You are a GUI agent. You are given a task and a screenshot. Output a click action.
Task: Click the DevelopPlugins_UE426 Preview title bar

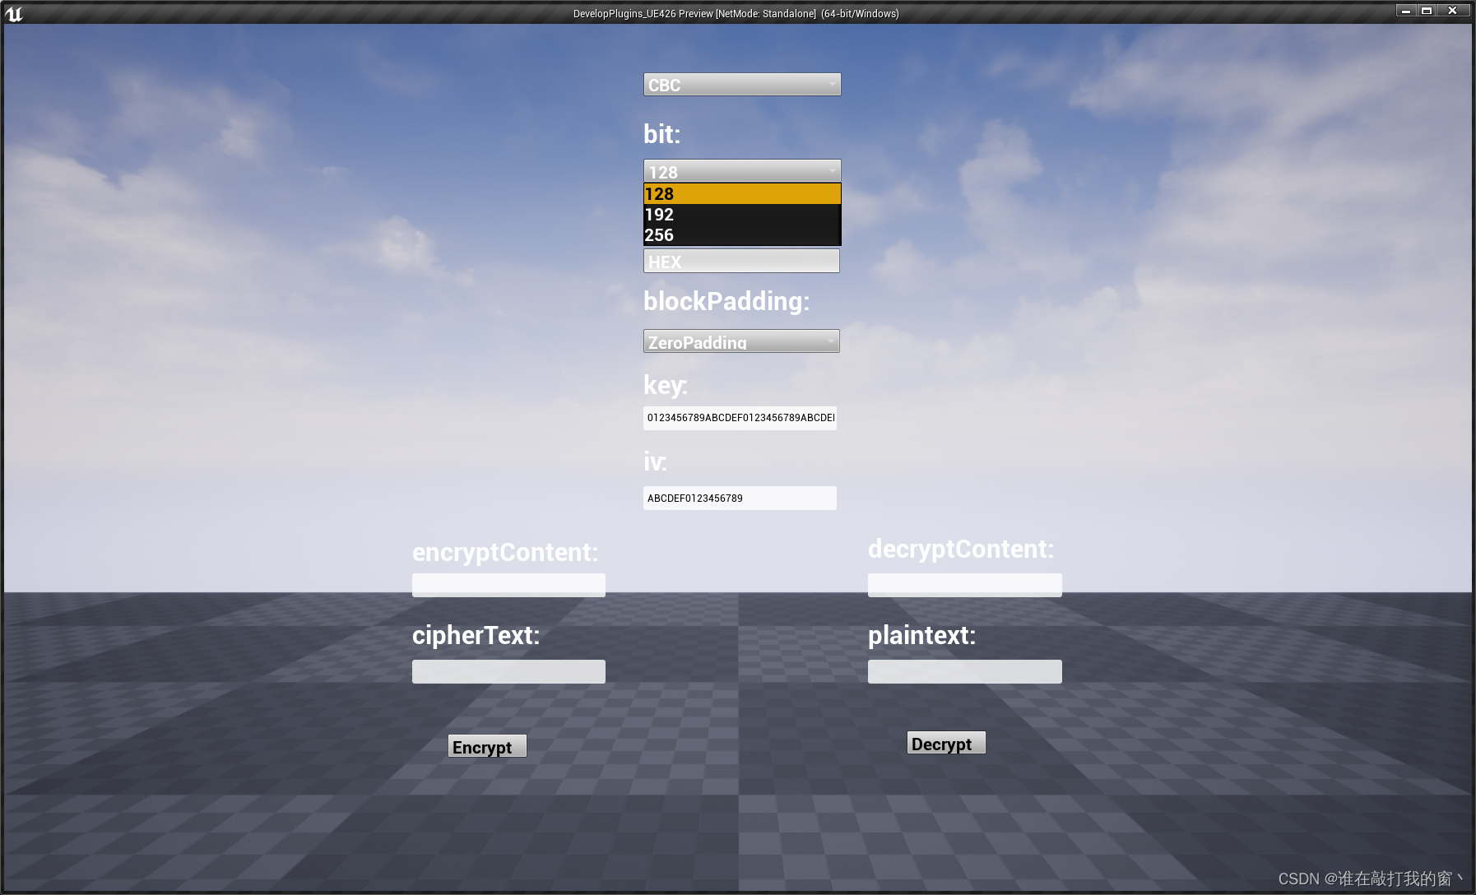click(x=736, y=13)
